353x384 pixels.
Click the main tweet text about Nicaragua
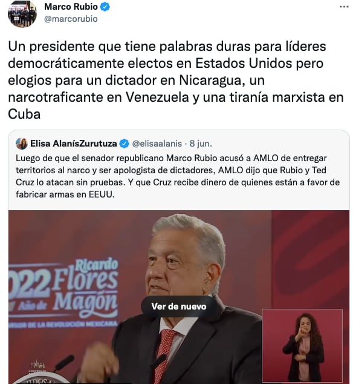point(176,80)
